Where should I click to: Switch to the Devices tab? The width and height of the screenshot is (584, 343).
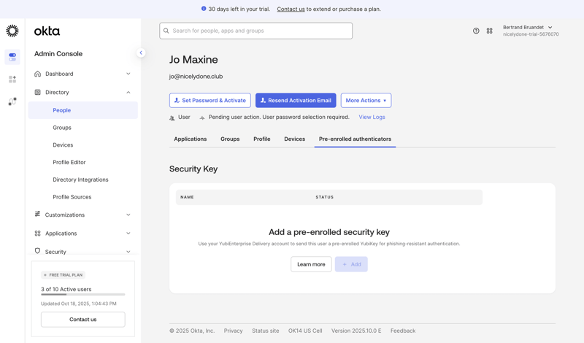point(295,139)
